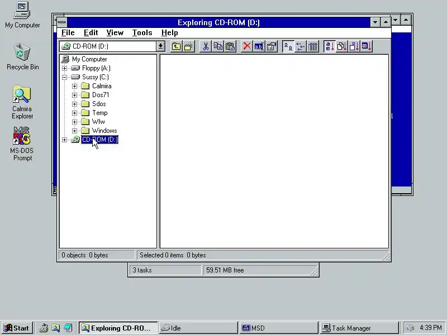447x335 pixels.
Task: Click the red X Delete icon
Action: point(247,46)
